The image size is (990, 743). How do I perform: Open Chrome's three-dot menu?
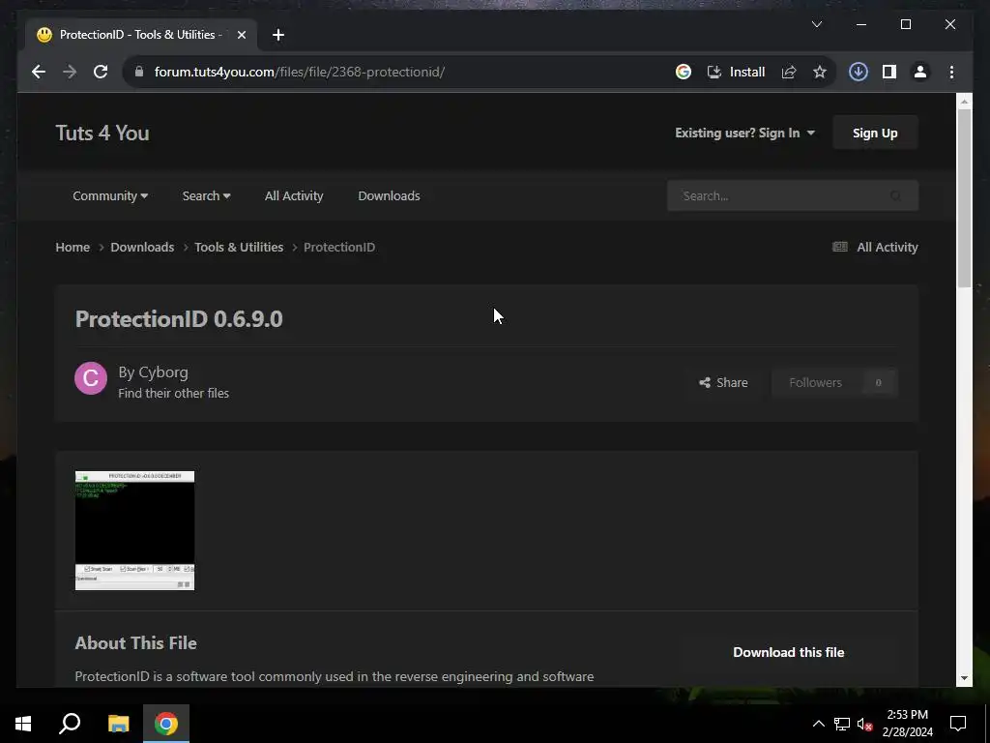(951, 72)
